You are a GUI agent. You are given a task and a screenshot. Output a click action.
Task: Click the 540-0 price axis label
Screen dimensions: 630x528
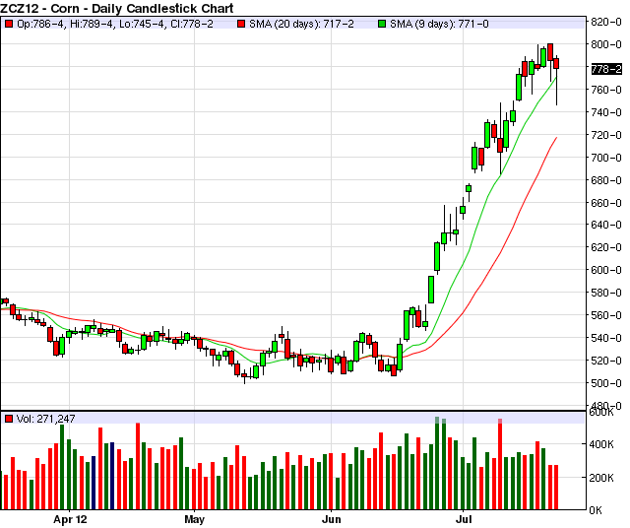[606, 338]
